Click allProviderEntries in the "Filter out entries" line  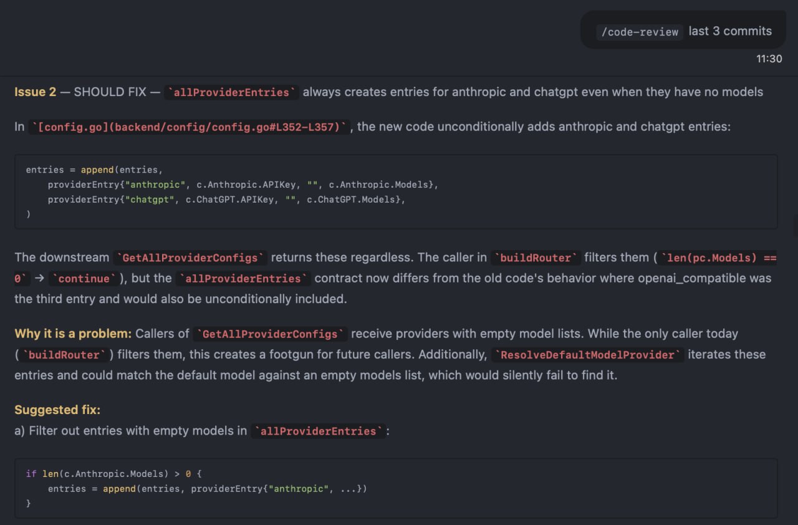[x=318, y=431]
